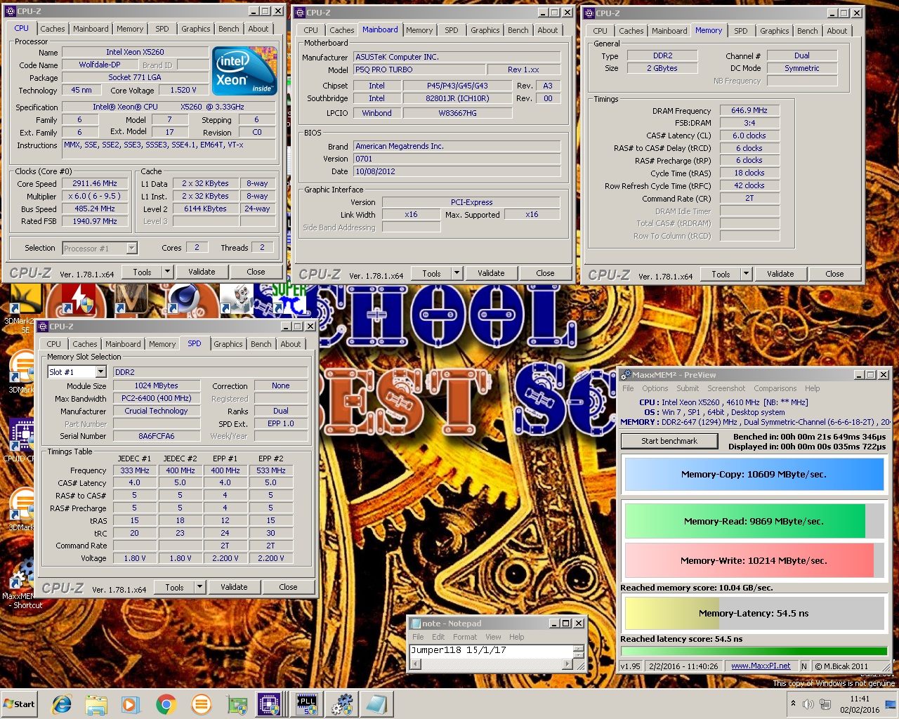This screenshot has width=899, height=719.
Task: Open Windows Explorer from the taskbar
Action: [96, 704]
